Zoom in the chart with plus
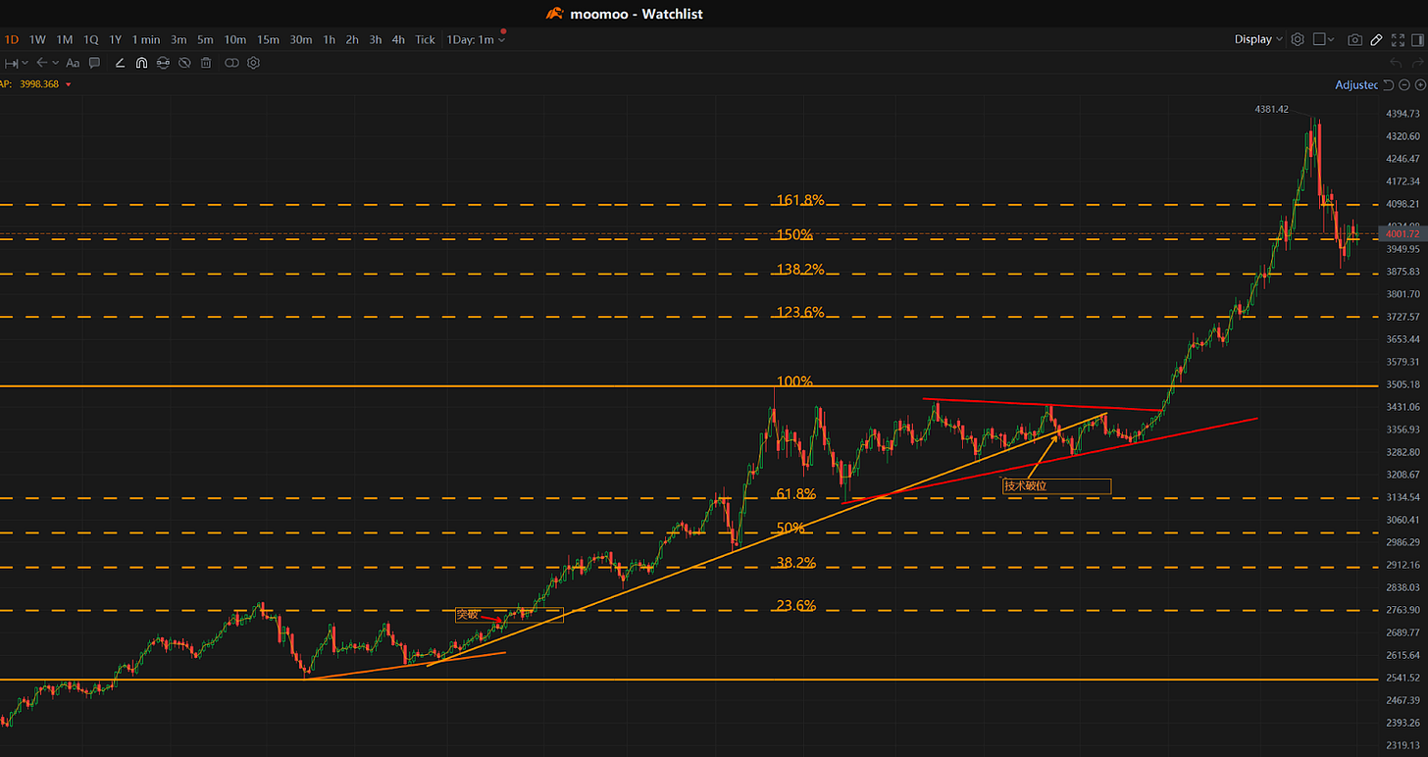 [1420, 85]
